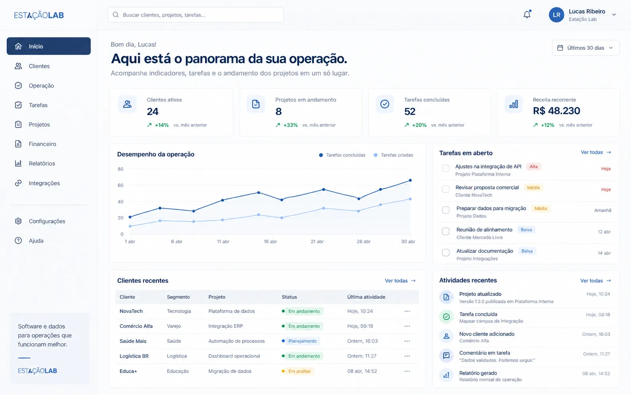This screenshot has width=631, height=395.
Task: Click the Novo cliente adicionado activity icon
Action: (x=446, y=336)
